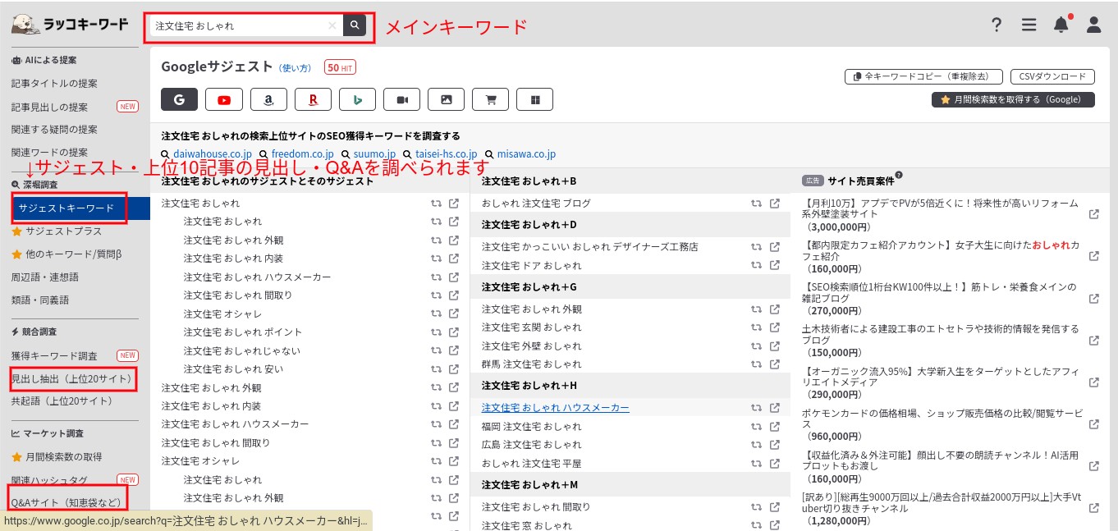This screenshot has width=1118, height=531.
Task: Click the search magnifier button
Action: [355, 25]
